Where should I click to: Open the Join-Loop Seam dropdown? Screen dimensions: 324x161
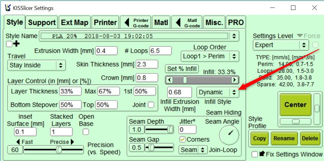[193, 150]
